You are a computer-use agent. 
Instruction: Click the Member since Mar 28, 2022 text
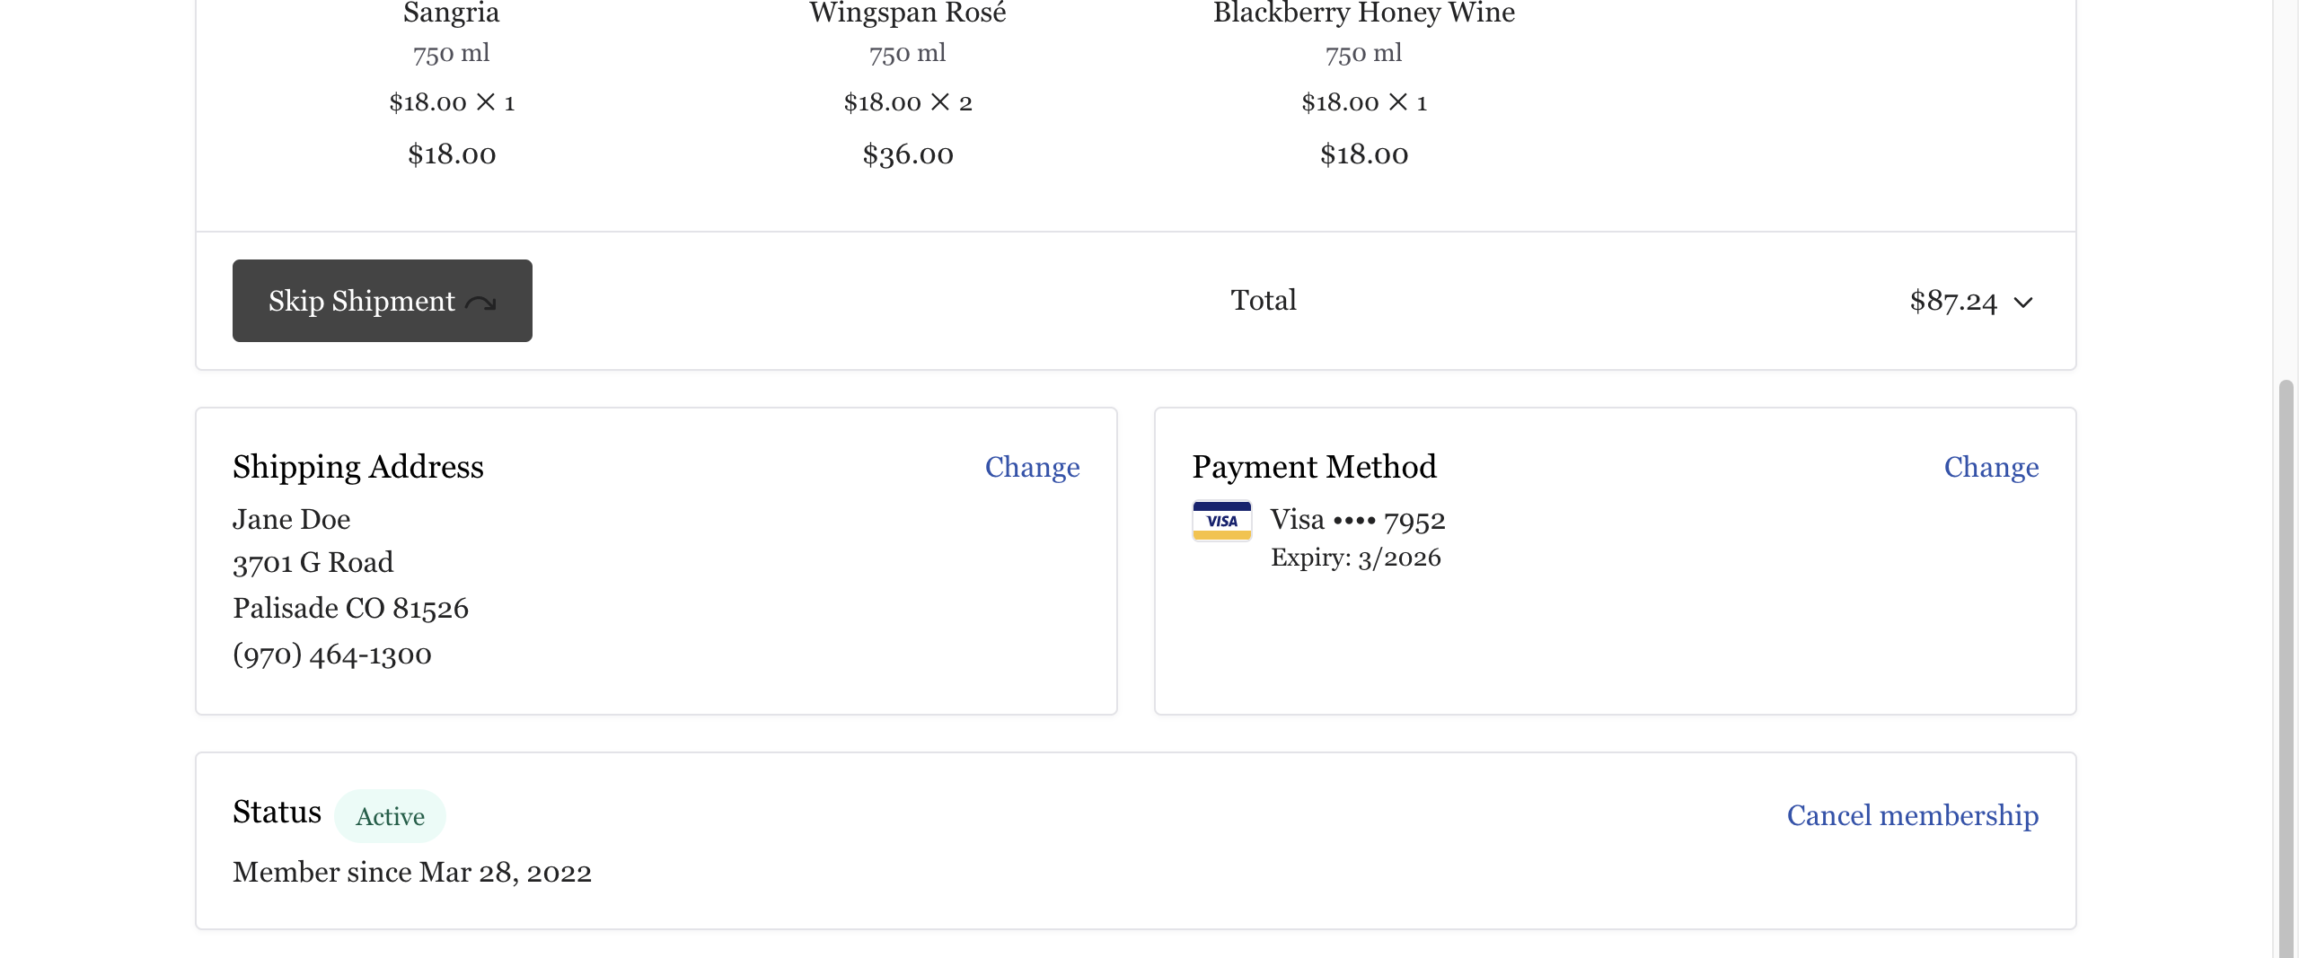point(412,872)
